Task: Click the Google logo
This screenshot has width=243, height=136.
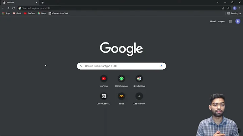Action: [x=122, y=49]
